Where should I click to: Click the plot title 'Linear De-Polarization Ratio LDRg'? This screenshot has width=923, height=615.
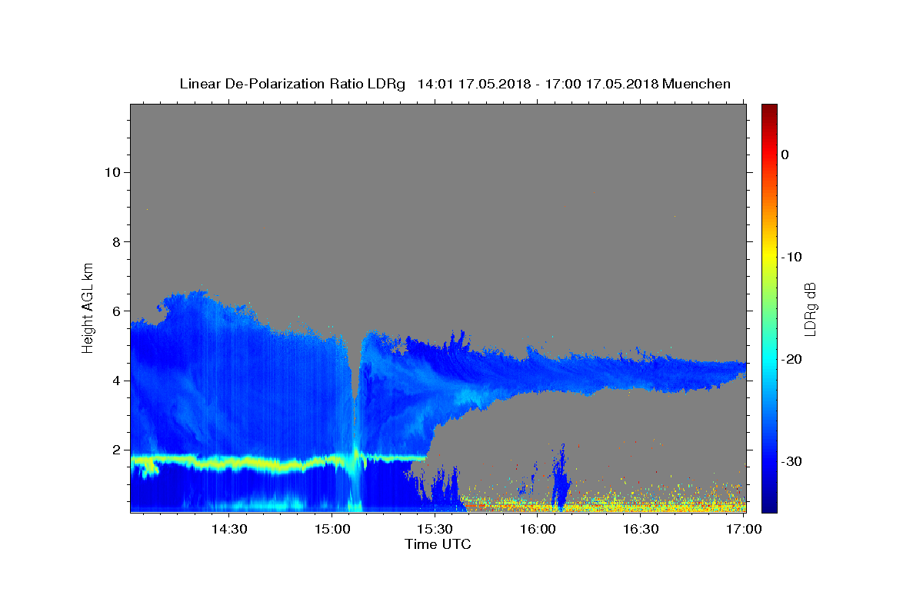[x=292, y=84]
